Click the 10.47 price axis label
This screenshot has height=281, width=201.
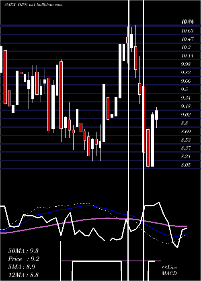[187, 39]
